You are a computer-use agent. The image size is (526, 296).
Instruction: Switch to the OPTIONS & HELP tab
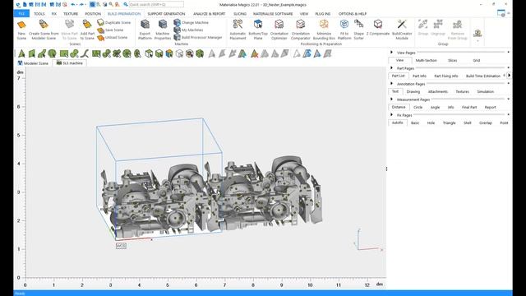click(x=353, y=14)
